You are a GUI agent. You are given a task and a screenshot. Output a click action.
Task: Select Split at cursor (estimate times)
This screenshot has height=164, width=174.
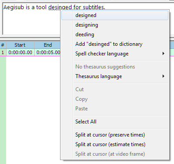tap(115, 144)
